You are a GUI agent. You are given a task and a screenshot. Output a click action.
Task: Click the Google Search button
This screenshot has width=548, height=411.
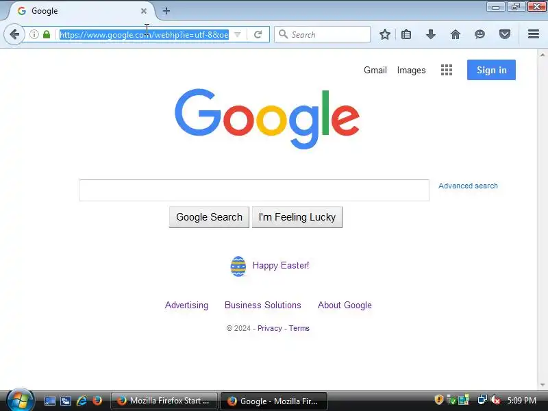click(x=209, y=217)
